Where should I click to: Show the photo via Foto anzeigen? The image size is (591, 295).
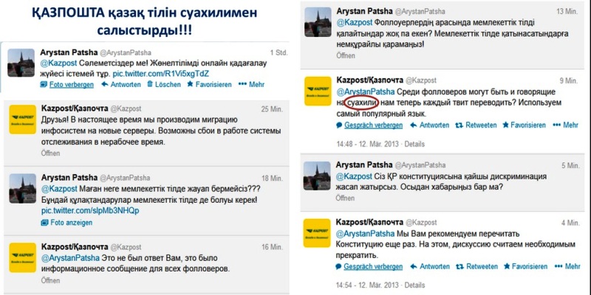tap(66, 223)
